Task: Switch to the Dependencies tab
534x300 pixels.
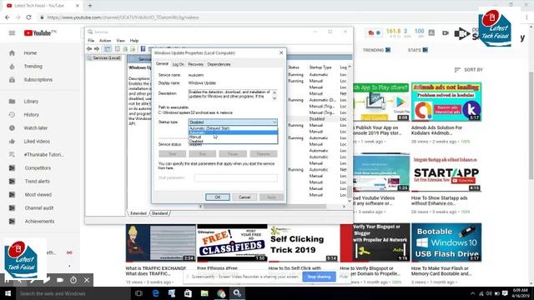Action: pos(219,64)
